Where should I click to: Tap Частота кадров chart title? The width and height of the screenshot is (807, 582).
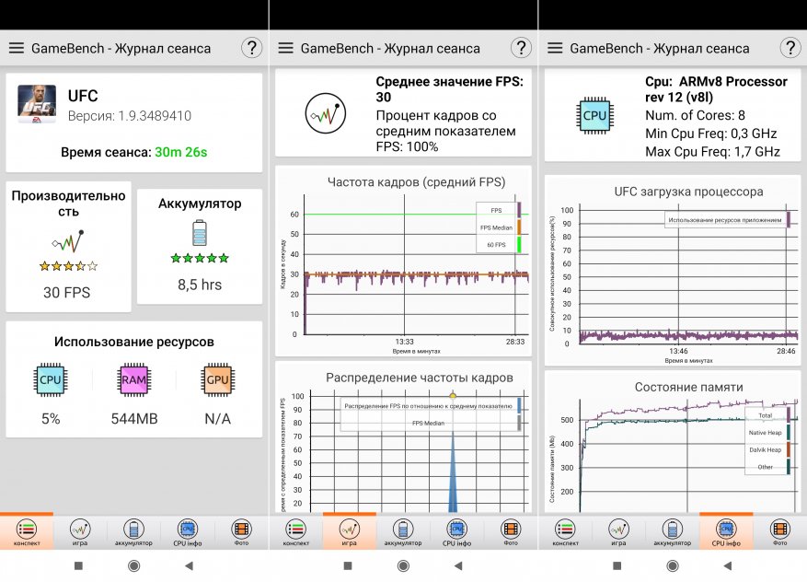[x=416, y=181]
